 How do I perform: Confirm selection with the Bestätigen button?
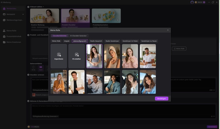161,99
